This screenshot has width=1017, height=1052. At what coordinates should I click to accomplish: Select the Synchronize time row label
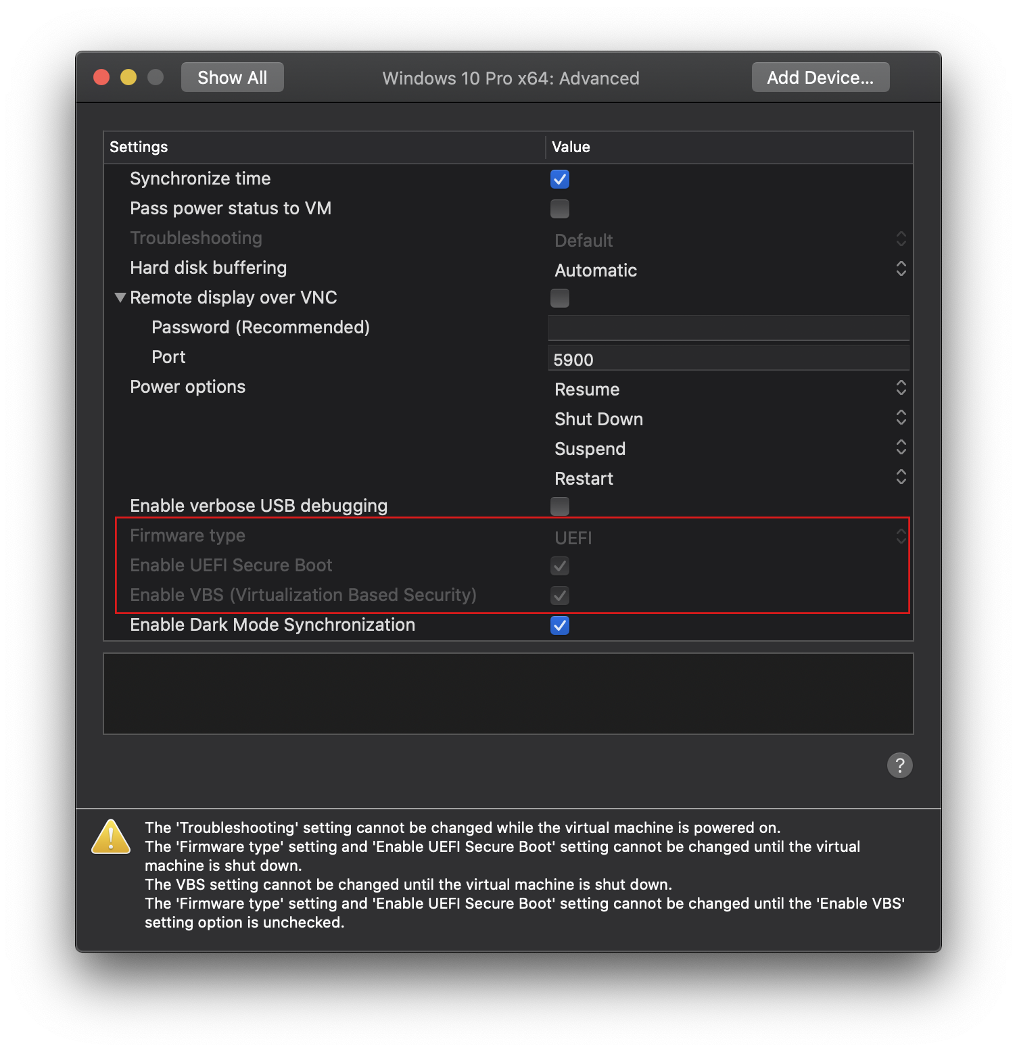[200, 178]
